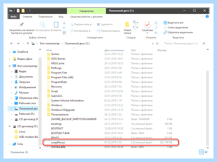Screen dimensions: 217x162
Task: Switch to the Поделиться ribbon tab
Action: point(45,16)
